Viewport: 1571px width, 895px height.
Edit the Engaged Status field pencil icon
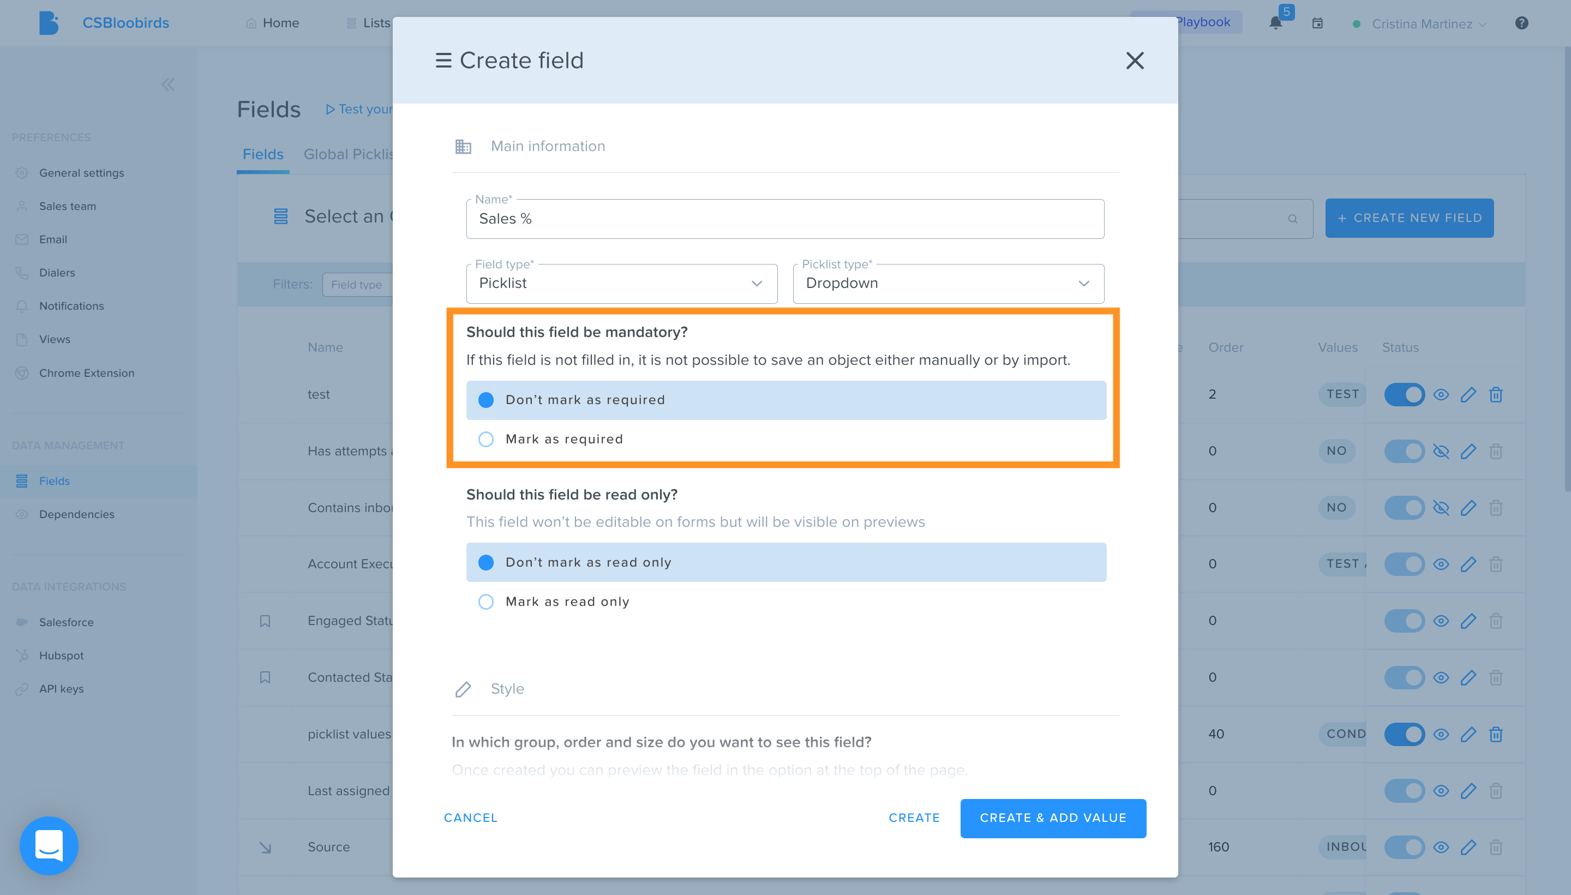(x=1468, y=621)
